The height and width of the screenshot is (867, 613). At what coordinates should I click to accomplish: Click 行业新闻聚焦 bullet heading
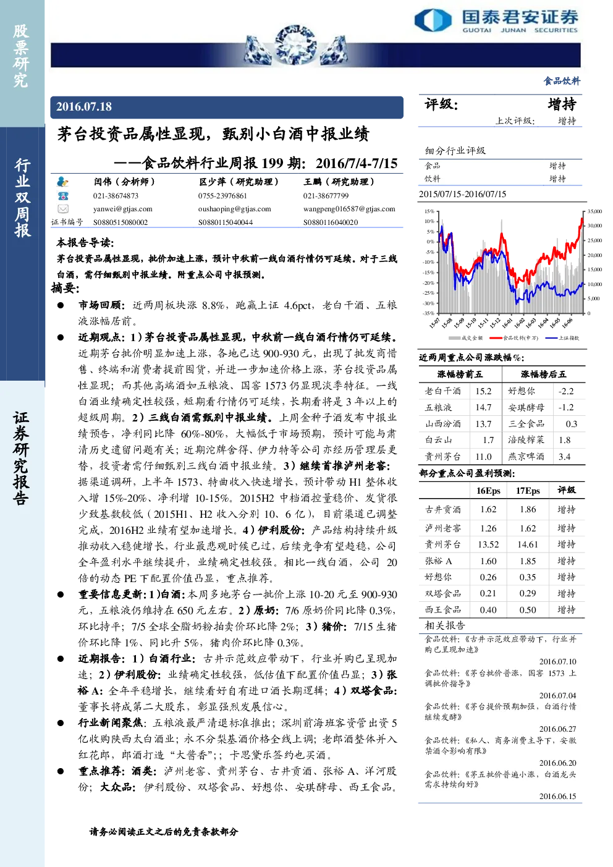point(110,723)
